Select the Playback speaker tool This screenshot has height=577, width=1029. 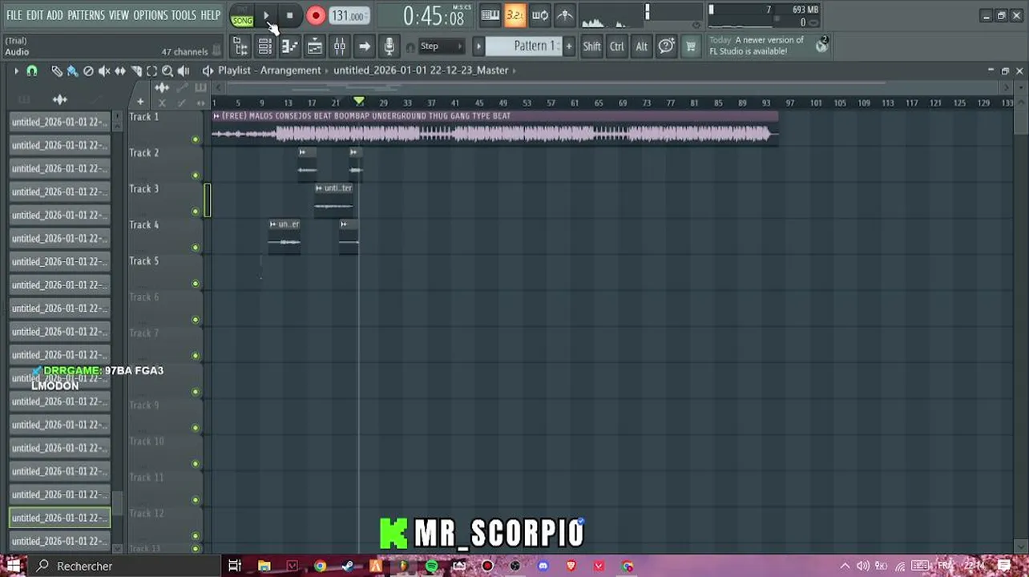(x=184, y=71)
